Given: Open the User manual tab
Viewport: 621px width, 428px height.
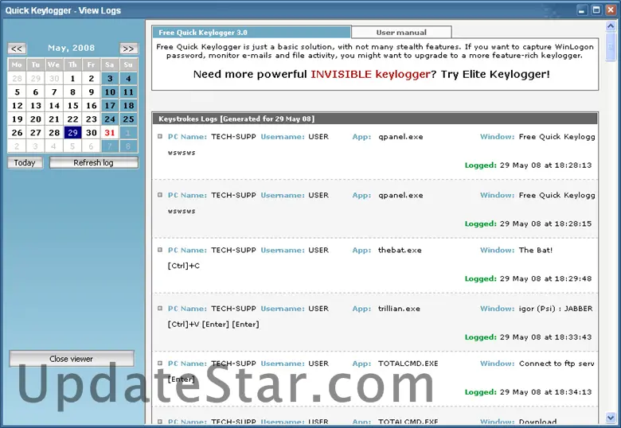Looking at the screenshot, I should [401, 33].
